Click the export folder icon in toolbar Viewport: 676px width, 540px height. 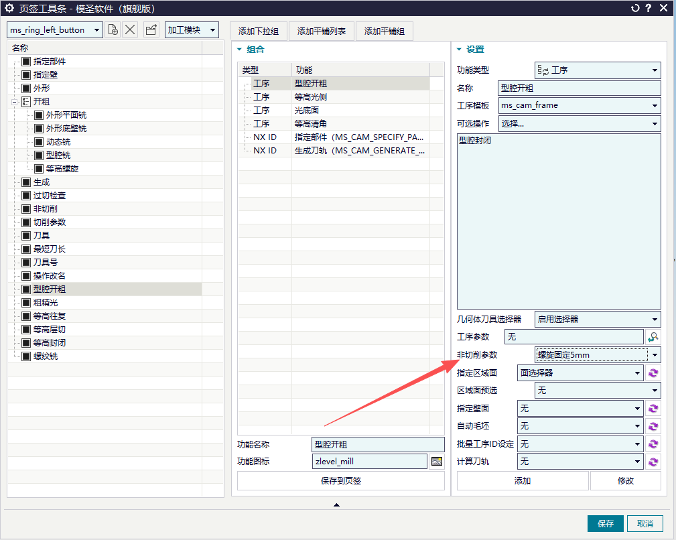click(151, 29)
